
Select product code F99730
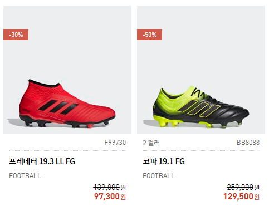(115, 143)
